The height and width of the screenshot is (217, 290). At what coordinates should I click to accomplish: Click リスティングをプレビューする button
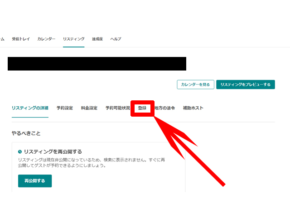(x=245, y=85)
